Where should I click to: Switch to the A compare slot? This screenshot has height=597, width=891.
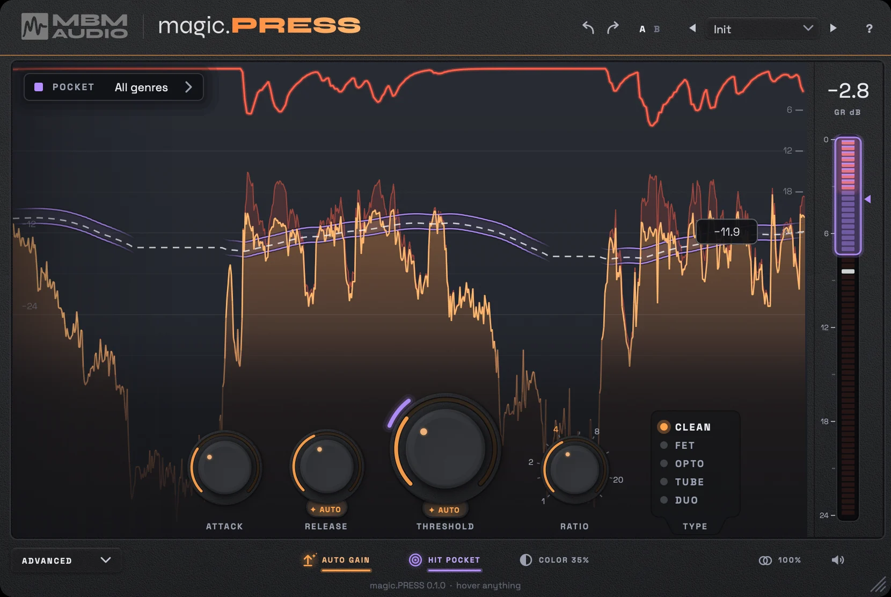point(642,29)
